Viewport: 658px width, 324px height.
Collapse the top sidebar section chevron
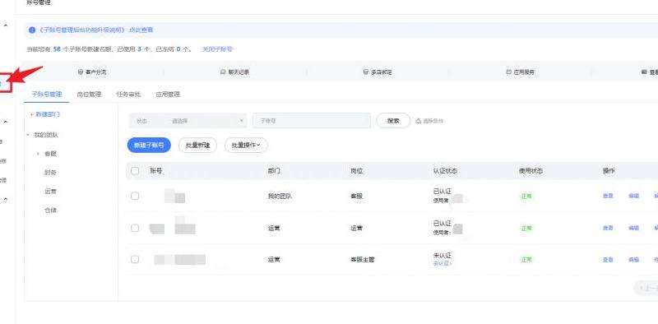[6, 26]
